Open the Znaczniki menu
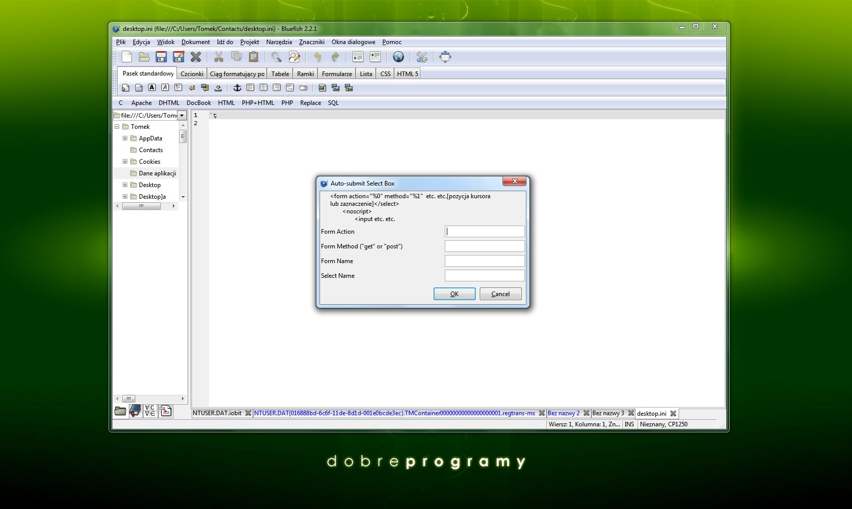Viewport: 852px width, 509px height. (x=312, y=42)
